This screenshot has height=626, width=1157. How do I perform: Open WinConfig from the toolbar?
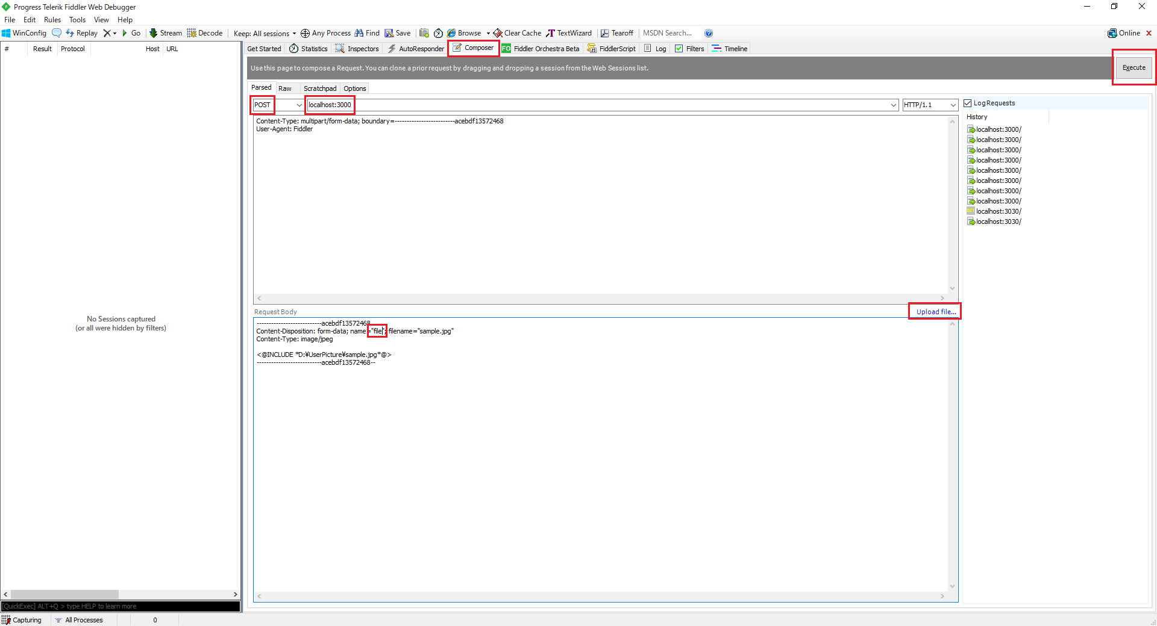click(24, 33)
